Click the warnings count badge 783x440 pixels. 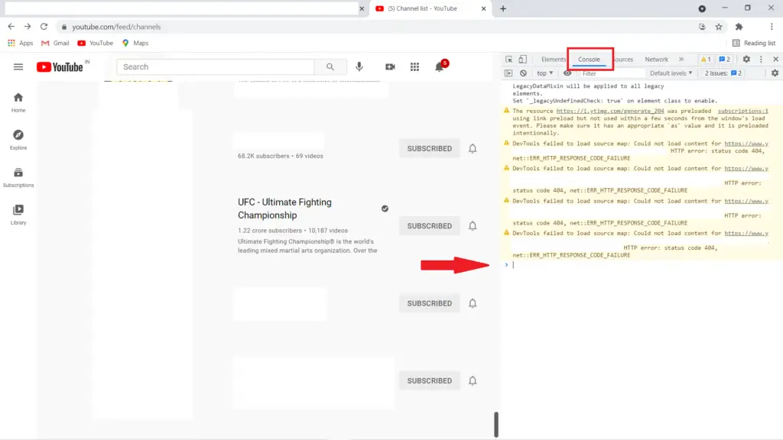(x=706, y=60)
